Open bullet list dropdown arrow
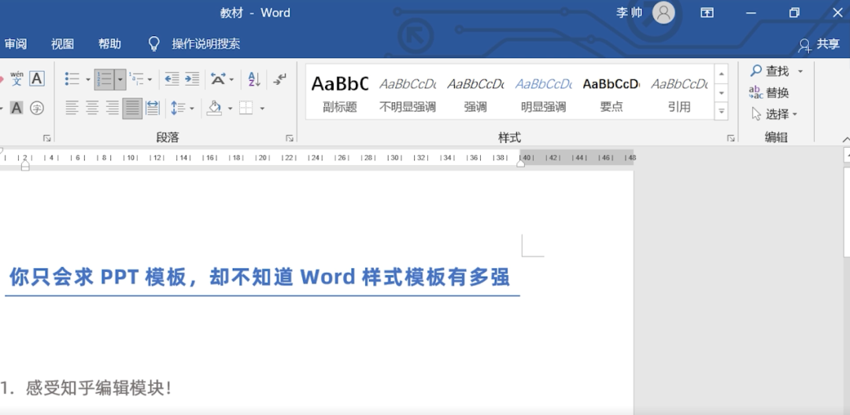Image resolution: width=850 pixels, height=415 pixels. pyautogui.click(x=88, y=79)
